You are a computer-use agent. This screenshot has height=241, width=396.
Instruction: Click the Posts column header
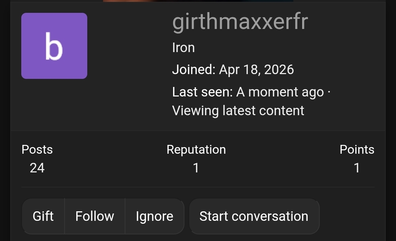37,149
